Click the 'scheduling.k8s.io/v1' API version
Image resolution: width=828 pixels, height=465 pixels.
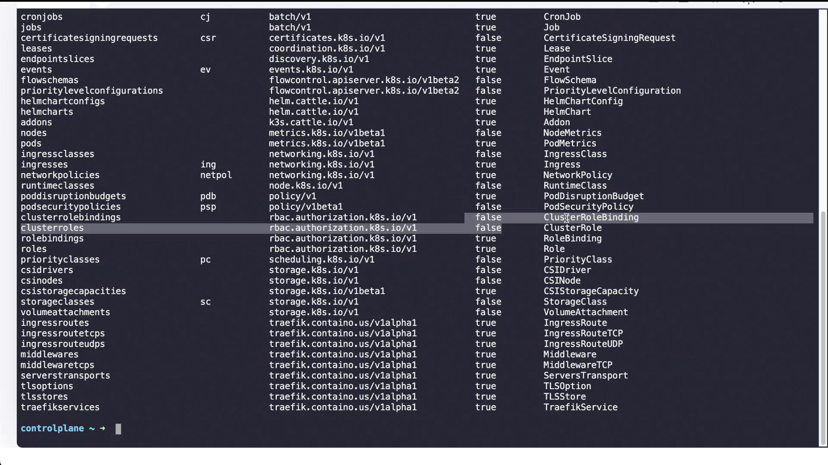point(322,260)
